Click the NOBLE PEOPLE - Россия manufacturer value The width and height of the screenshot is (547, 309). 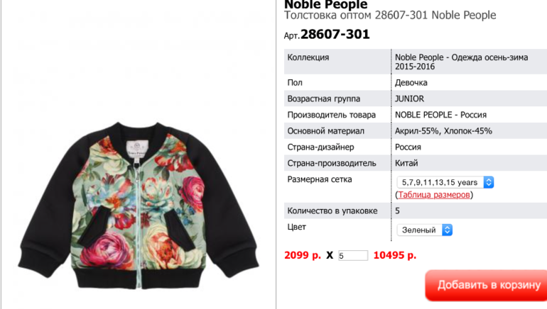[x=440, y=115]
